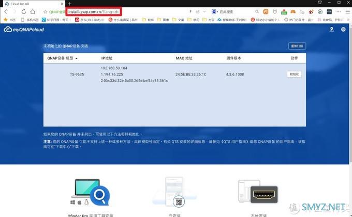Click the rescan button above device table
The width and height of the screenshot is (352, 217).
pos(297,46)
